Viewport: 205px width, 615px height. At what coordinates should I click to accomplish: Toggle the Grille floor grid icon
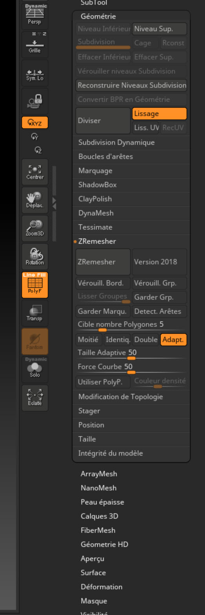tap(35, 44)
